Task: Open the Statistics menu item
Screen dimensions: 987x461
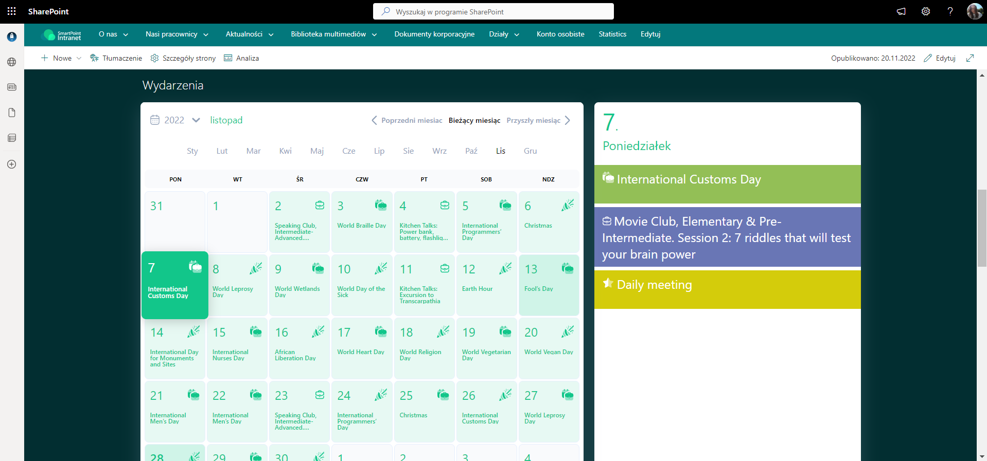Action: 612,34
